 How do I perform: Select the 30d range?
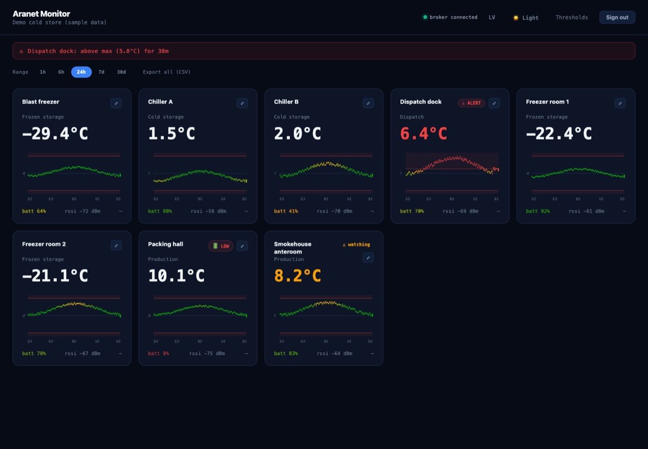point(122,72)
